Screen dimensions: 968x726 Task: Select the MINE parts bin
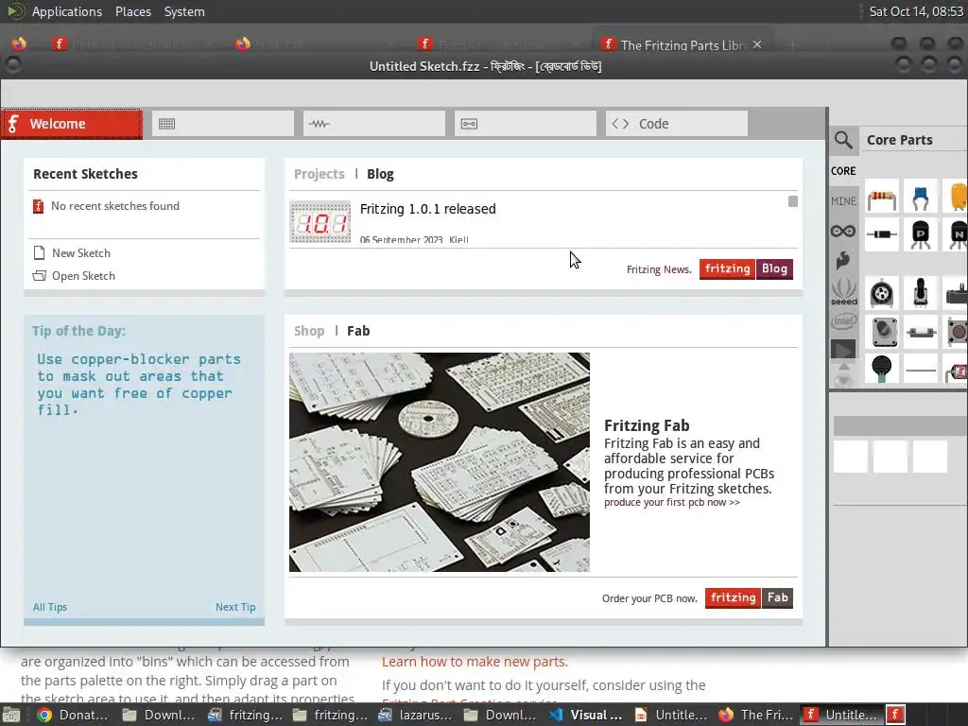[x=843, y=201]
